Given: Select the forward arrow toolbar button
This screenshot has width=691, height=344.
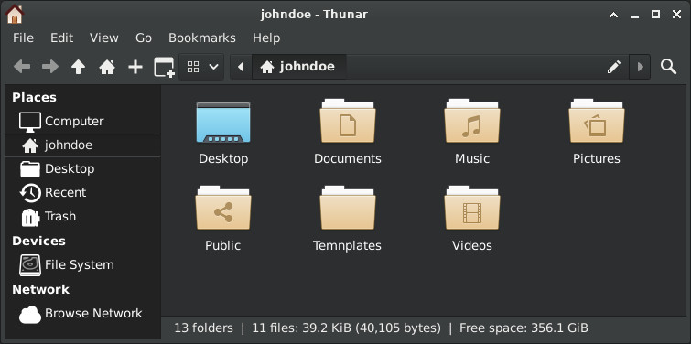Looking at the screenshot, I should [x=49, y=67].
